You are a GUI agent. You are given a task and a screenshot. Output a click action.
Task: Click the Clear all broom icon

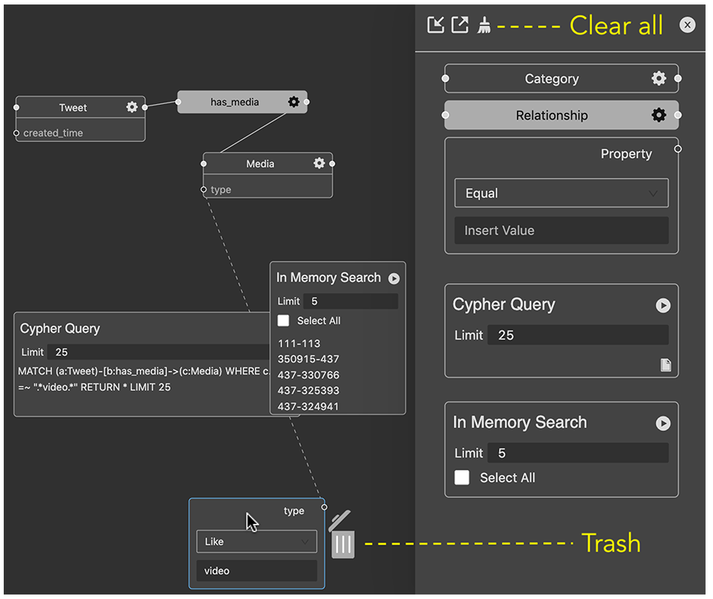click(x=484, y=25)
